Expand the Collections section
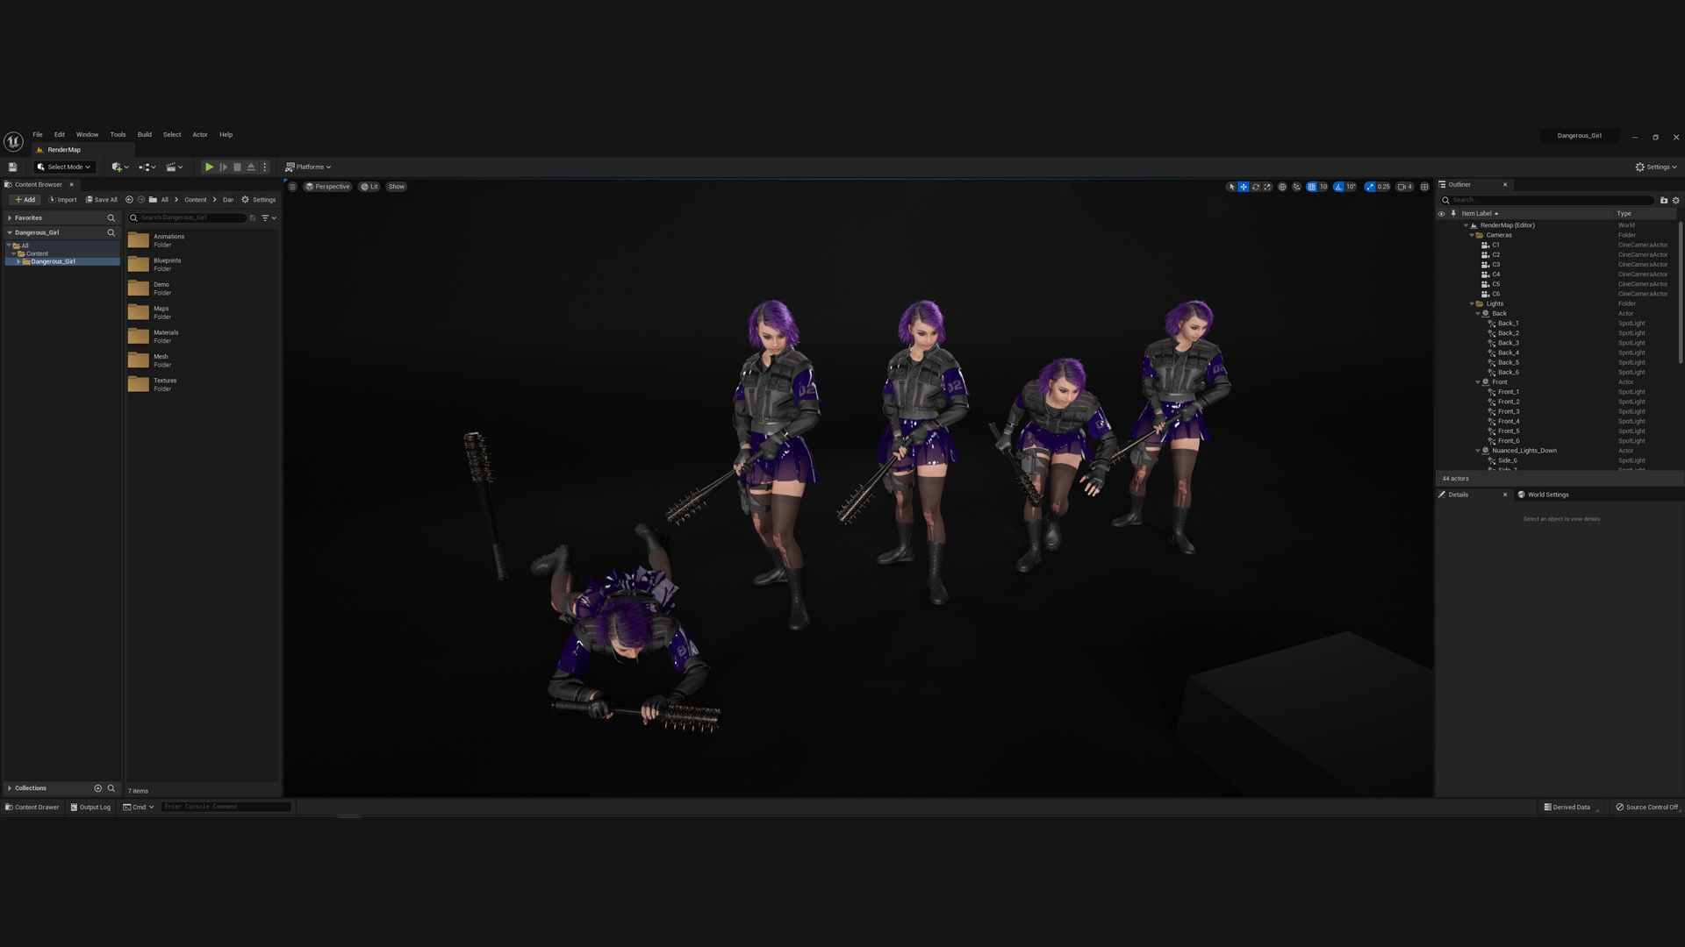1685x947 pixels. pos(10,788)
